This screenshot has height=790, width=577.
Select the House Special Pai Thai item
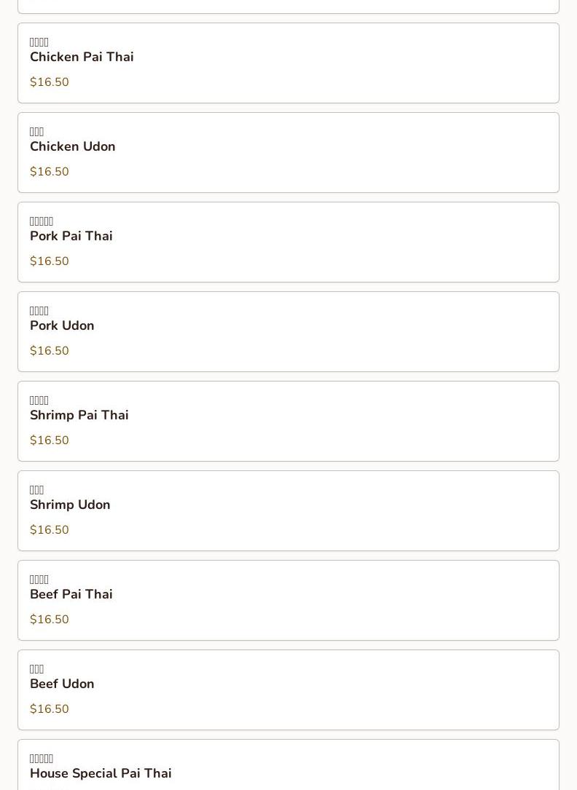click(x=101, y=773)
